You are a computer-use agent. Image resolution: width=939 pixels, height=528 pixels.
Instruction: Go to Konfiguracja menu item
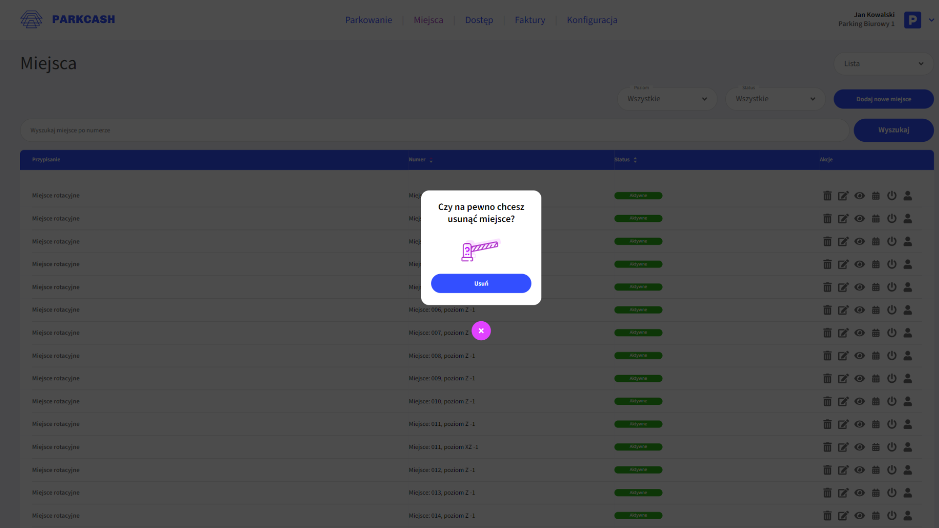(x=592, y=20)
